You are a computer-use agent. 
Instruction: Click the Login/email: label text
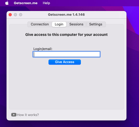[43, 49]
